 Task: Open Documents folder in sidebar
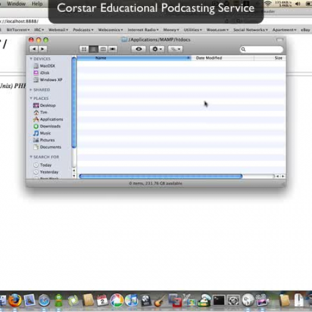click(47, 147)
